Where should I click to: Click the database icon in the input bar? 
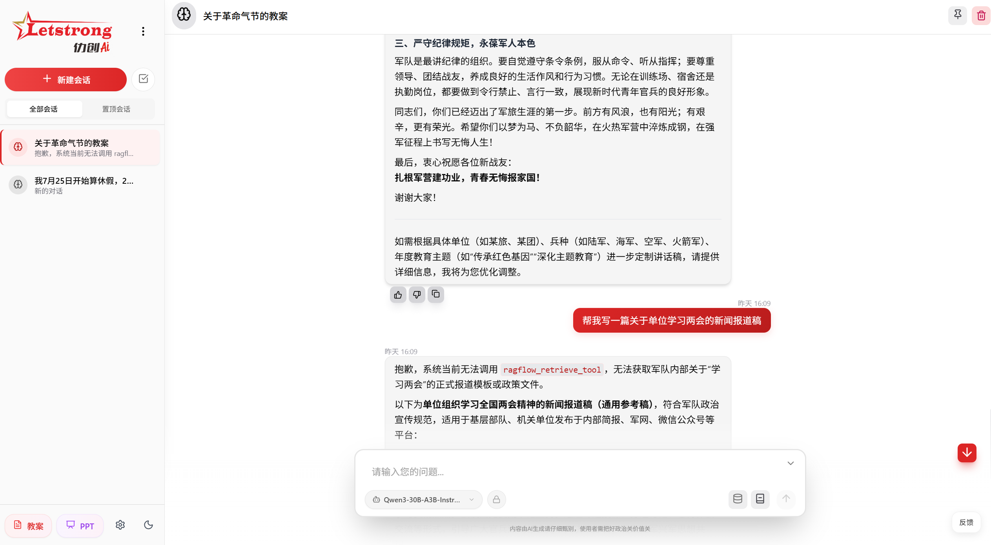738,499
